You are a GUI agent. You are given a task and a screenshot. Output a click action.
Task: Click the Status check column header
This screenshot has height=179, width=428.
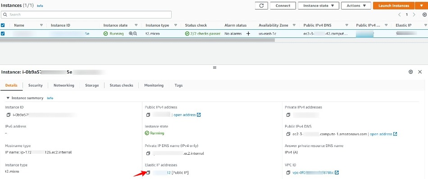point(196,25)
